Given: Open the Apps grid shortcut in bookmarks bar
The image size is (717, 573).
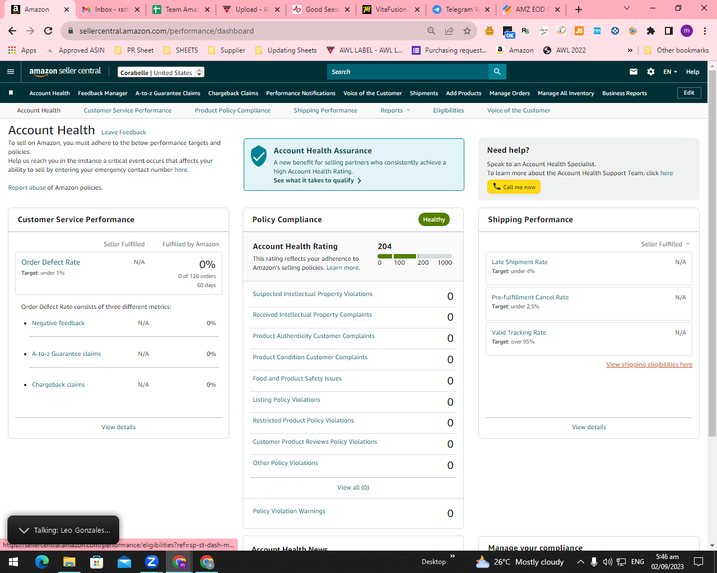Looking at the screenshot, I should [x=22, y=50].
